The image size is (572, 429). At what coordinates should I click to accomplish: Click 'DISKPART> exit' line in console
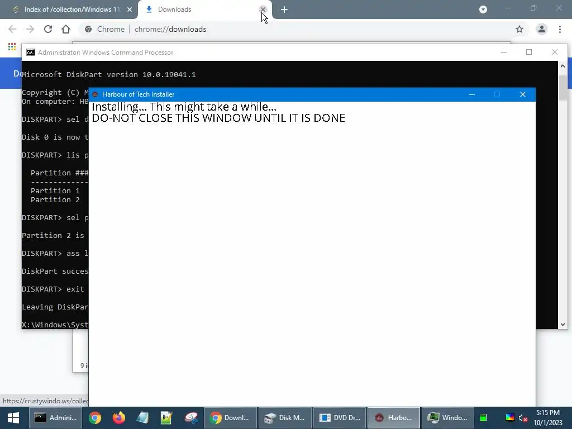[53, 289]
